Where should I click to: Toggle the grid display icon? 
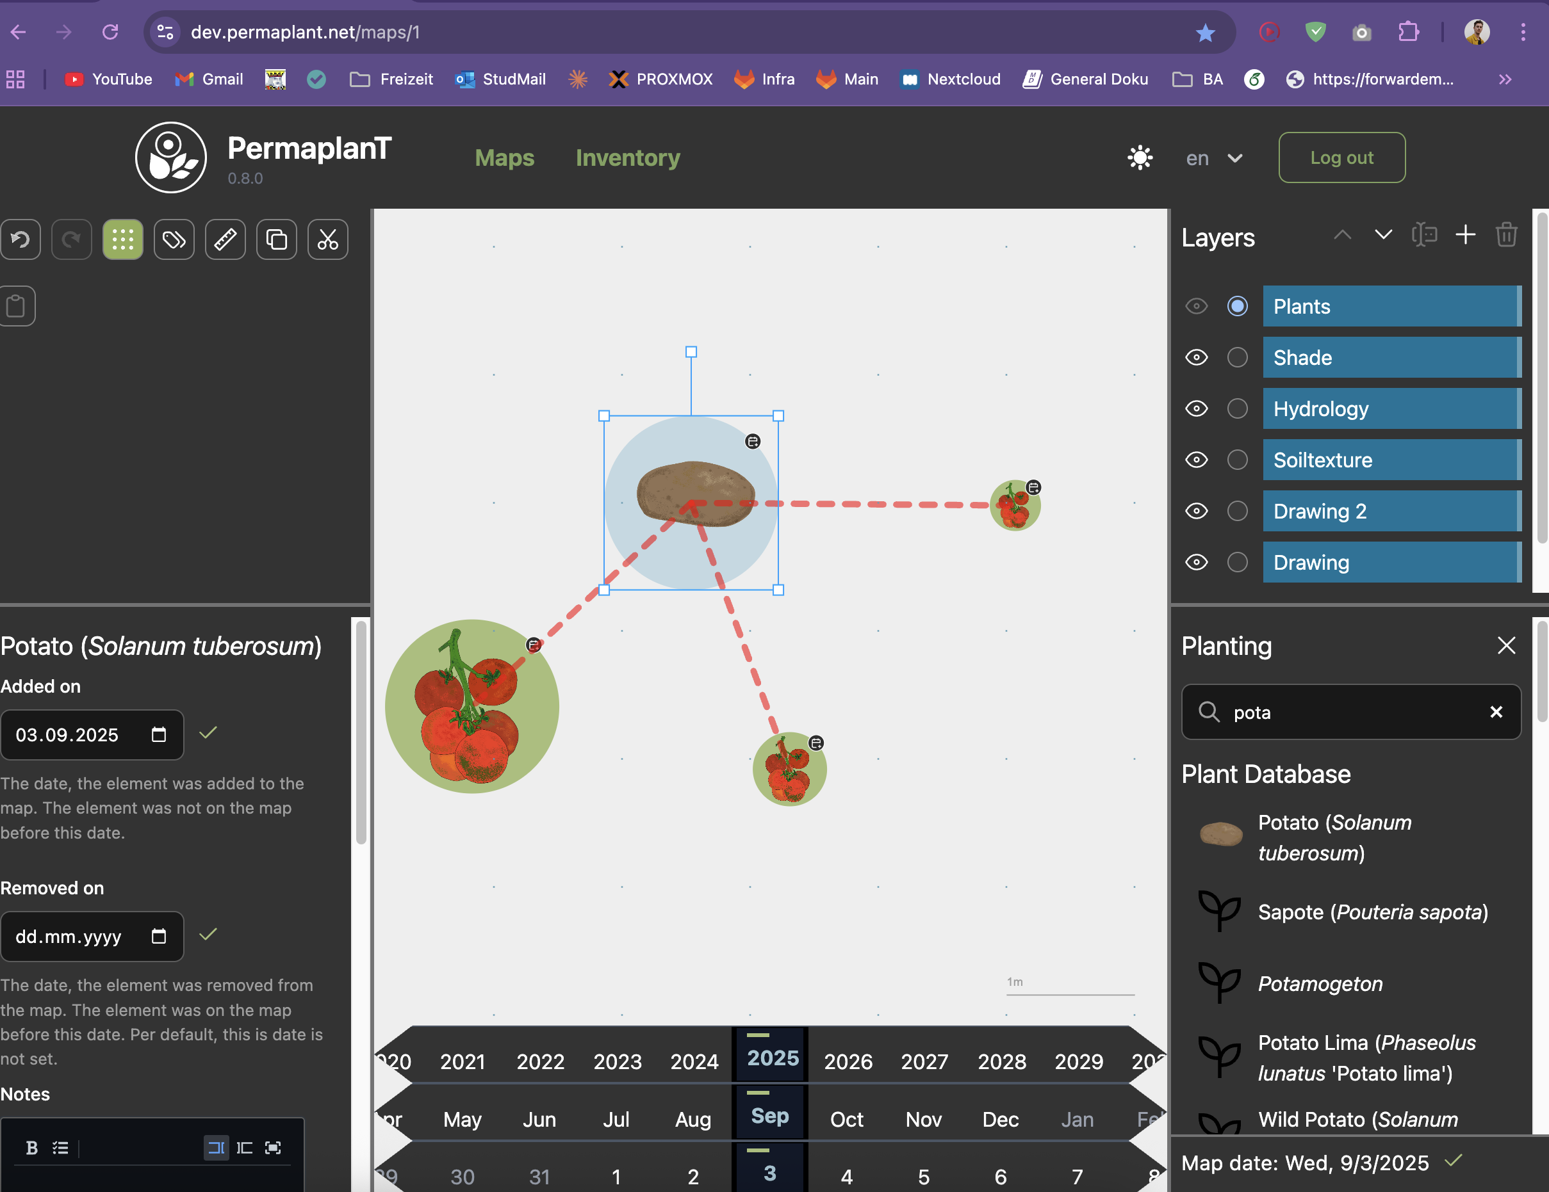click(123, 239)
